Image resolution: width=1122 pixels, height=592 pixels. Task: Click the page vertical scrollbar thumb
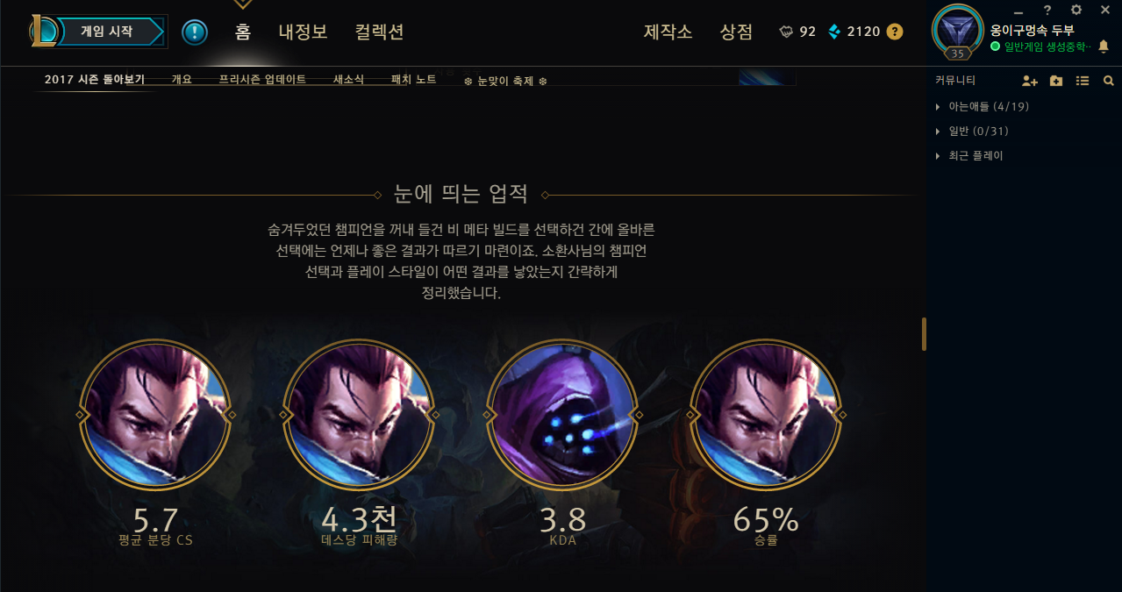coord(924,334)
